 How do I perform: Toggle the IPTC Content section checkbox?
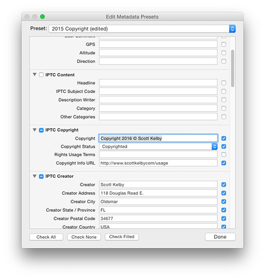coord(41,75)
